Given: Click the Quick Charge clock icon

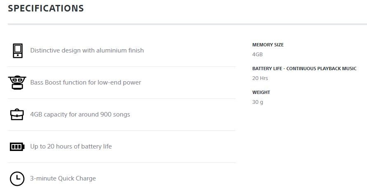Looking at the screenshot, I should (17, 179).
